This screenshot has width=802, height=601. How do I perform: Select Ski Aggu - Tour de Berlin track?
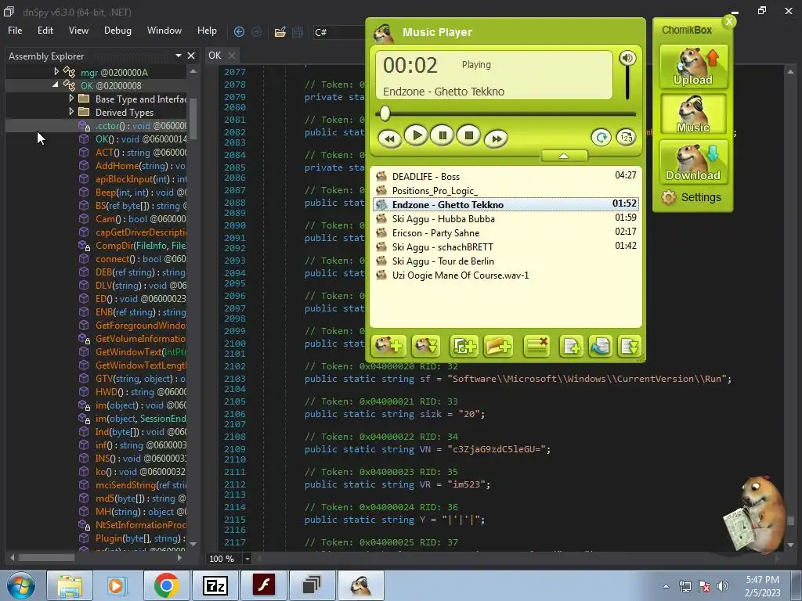click(x=506, y=261)
